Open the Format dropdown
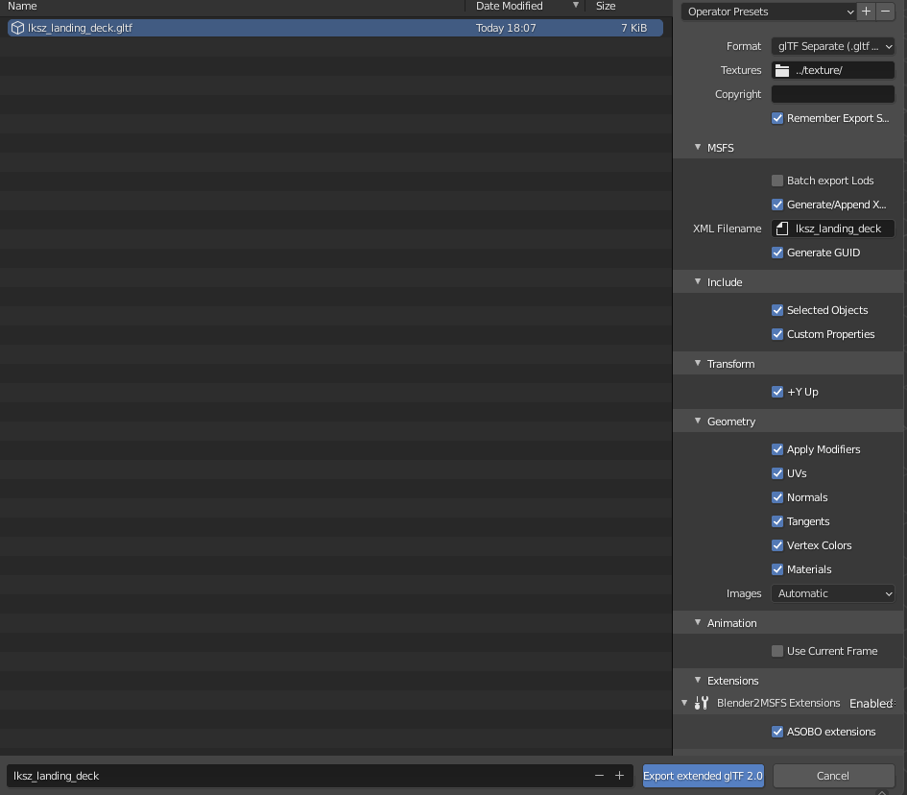 coord(831,45)
